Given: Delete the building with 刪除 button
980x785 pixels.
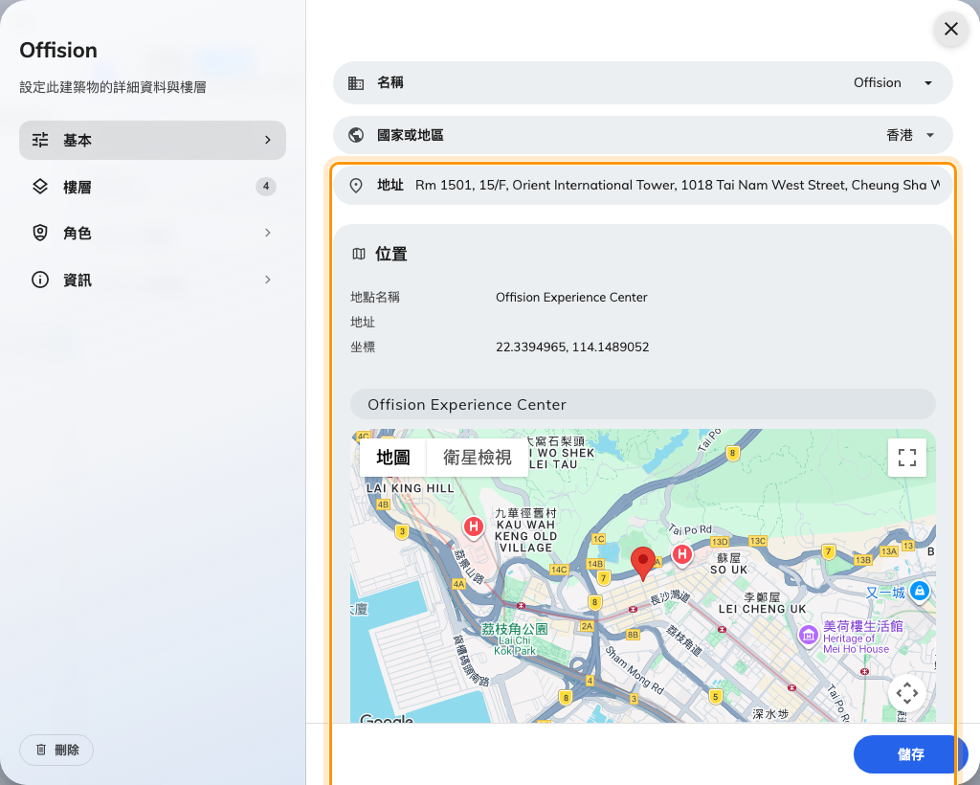Looking at the screenshot, I should [56, 750].
